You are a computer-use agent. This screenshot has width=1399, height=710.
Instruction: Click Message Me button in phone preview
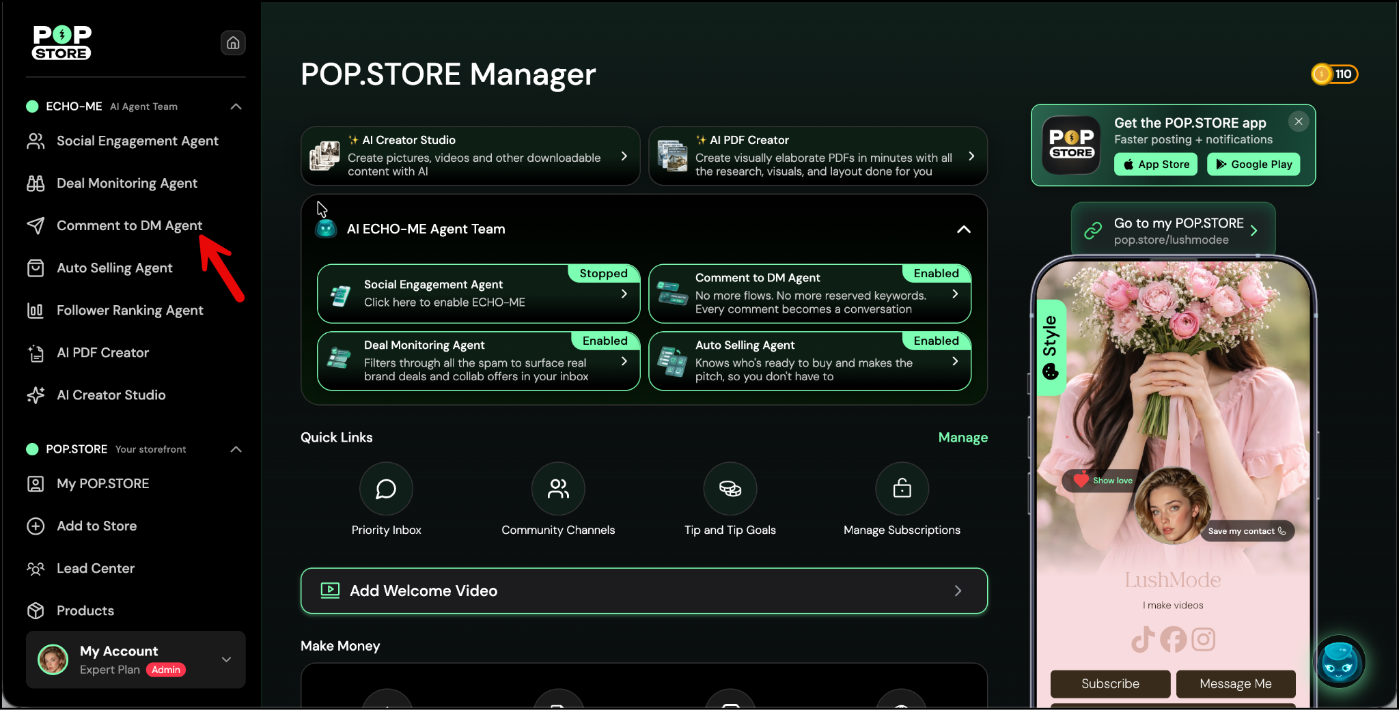tap(1236, 683)
